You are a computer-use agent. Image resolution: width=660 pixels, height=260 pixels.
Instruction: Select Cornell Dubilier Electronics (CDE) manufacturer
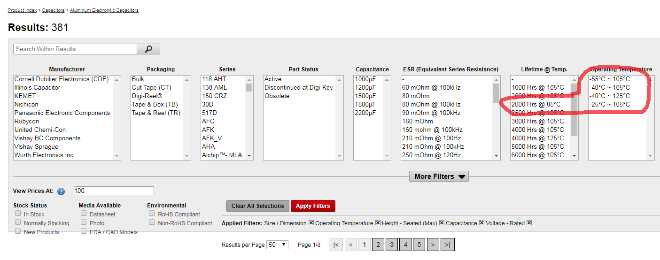click(x=62, y=79)
